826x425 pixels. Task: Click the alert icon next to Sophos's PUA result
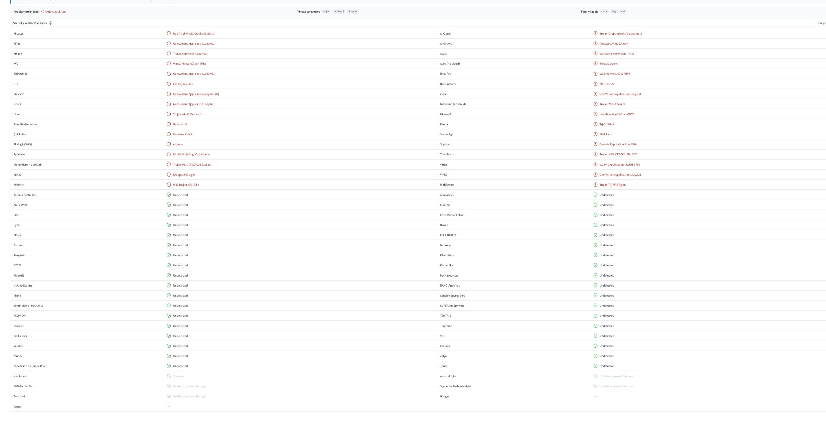point(596,144)
